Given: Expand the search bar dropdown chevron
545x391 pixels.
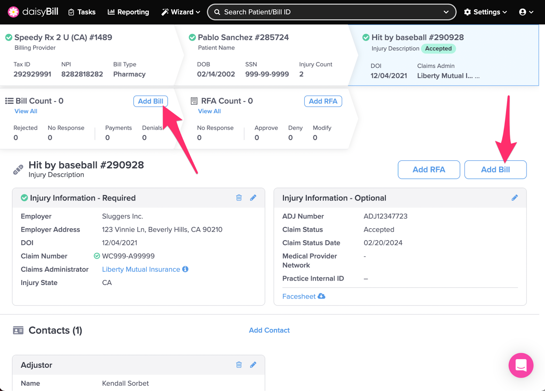Looking at the screenshot, I should (x=446, y=12).
